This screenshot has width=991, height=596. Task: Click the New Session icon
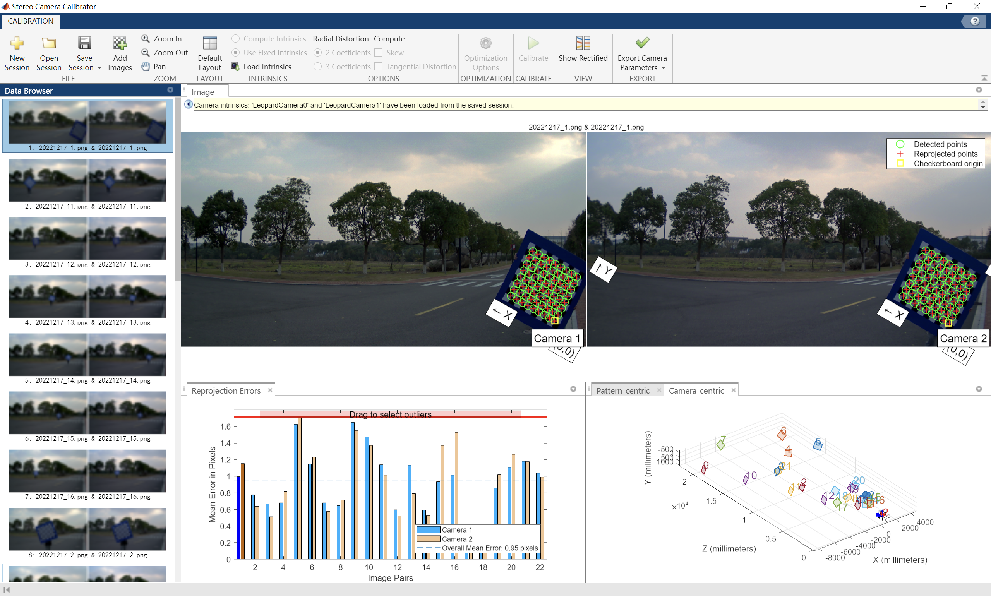pyautogui.click(x=17, y=43)
